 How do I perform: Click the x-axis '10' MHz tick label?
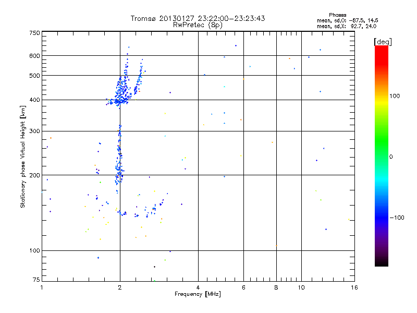[301, 287]
